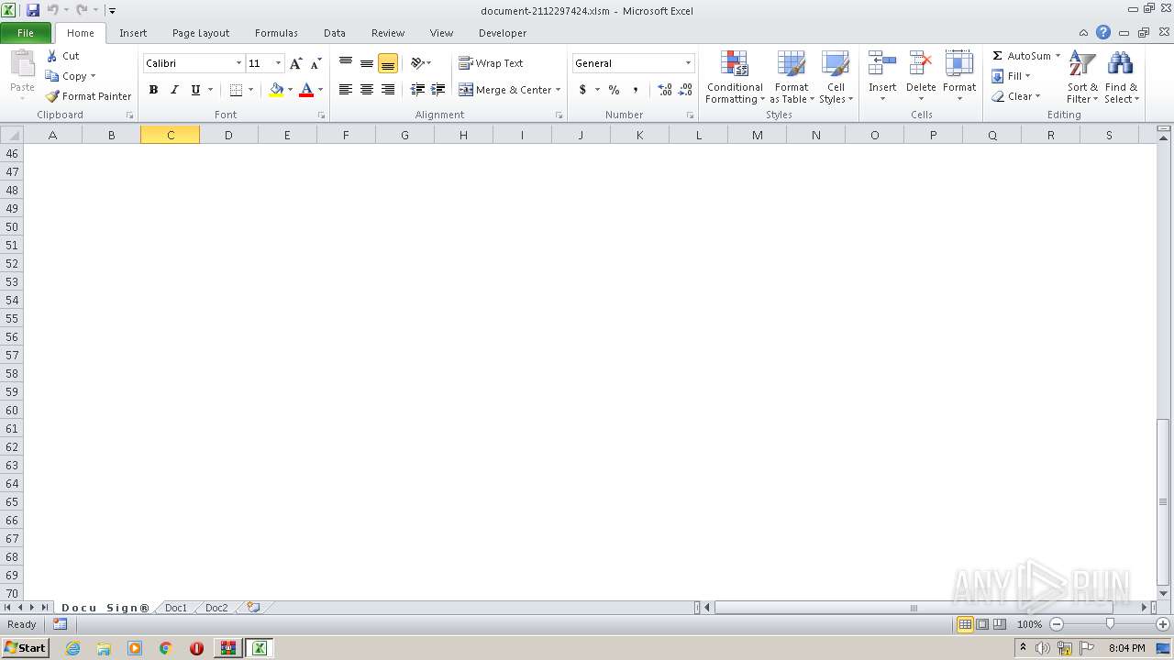
Task: Apply Comma Style number format
Action: pos(636,90)
